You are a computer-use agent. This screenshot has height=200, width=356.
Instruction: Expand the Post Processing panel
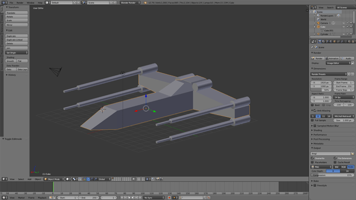pos(321,139)
